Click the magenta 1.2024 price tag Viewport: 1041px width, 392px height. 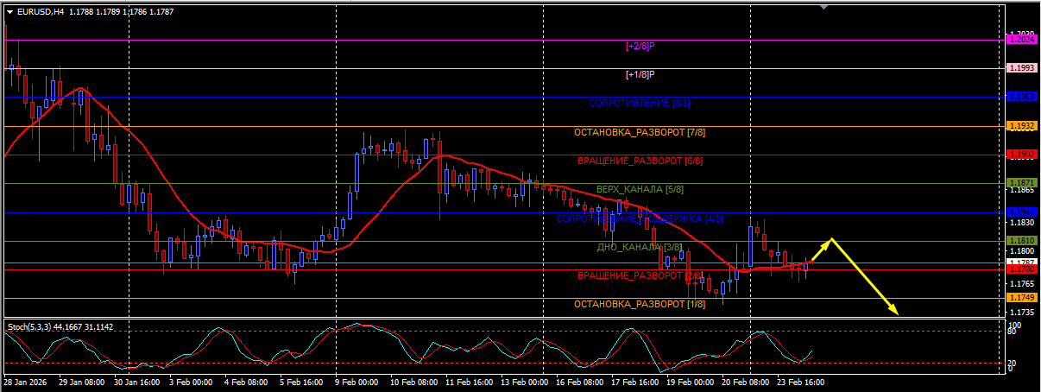coord(1022,40)
